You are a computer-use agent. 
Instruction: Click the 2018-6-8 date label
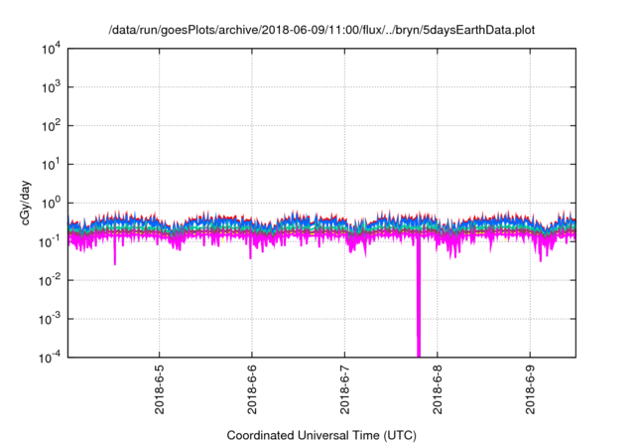point(438,389)
